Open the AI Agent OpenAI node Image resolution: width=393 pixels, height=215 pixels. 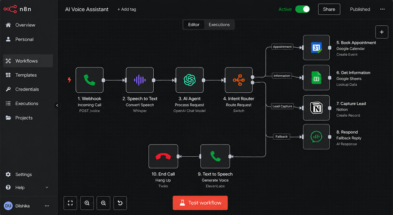(x=190, y=80)
